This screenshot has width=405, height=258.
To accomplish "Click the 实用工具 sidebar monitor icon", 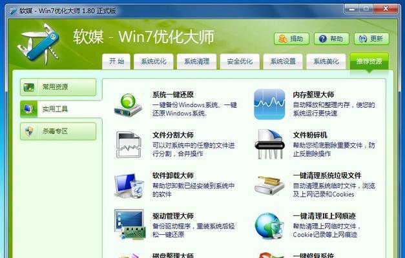I will pyautogui.click(x=29, y=109).
